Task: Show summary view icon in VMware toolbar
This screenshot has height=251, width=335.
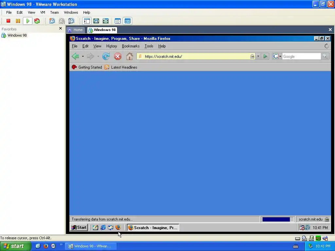Action: (118, 21)
